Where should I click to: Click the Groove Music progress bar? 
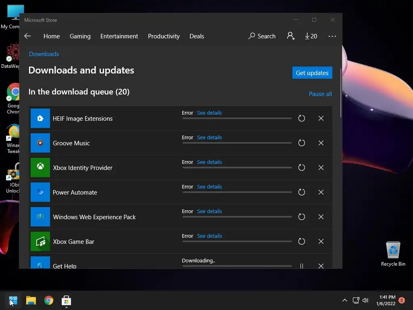pyautogui.click(x=237, y=143)
